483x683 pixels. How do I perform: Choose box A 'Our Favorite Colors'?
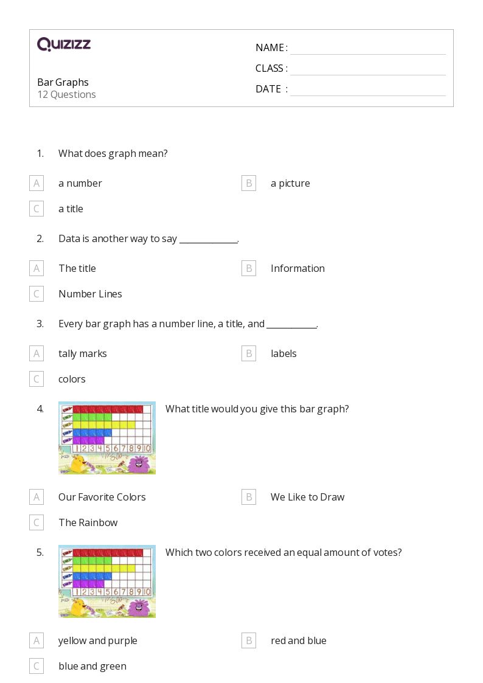coord(36,497)
